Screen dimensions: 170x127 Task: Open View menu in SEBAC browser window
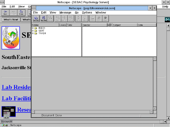[x=21, y=7]
